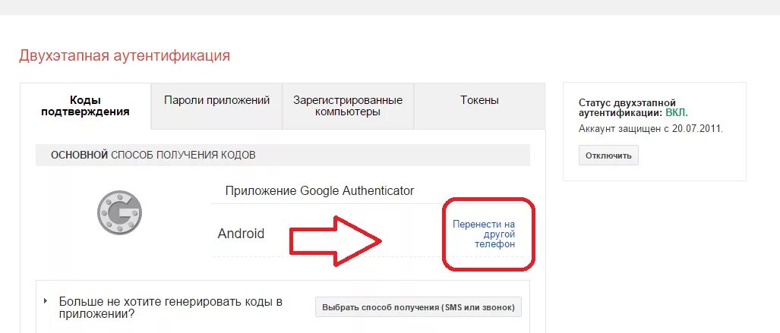Open the Зарегистрированные компьютеры tab
Screen dimensions: 780x333
click(348, 106)
